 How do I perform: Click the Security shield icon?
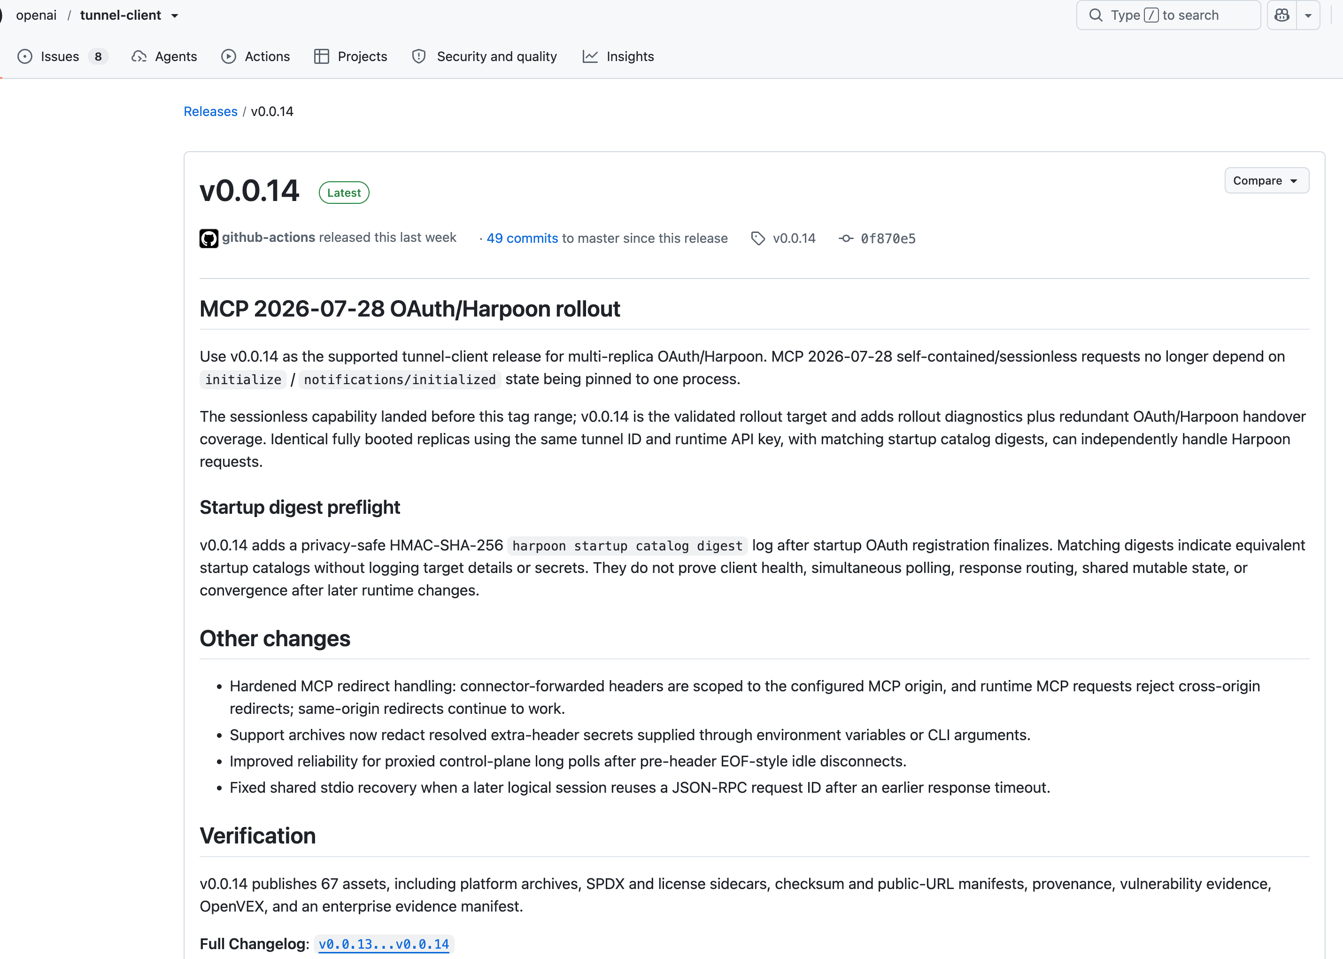coord(418,57)
